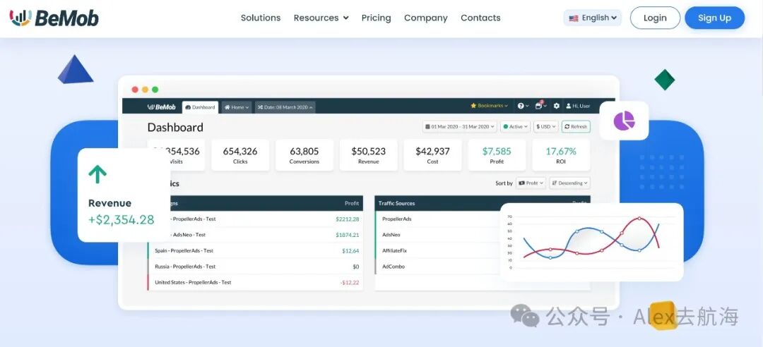Click the BeMob logo in site header
This screenshot has height=347, width=763.
[x=54, y=18]
